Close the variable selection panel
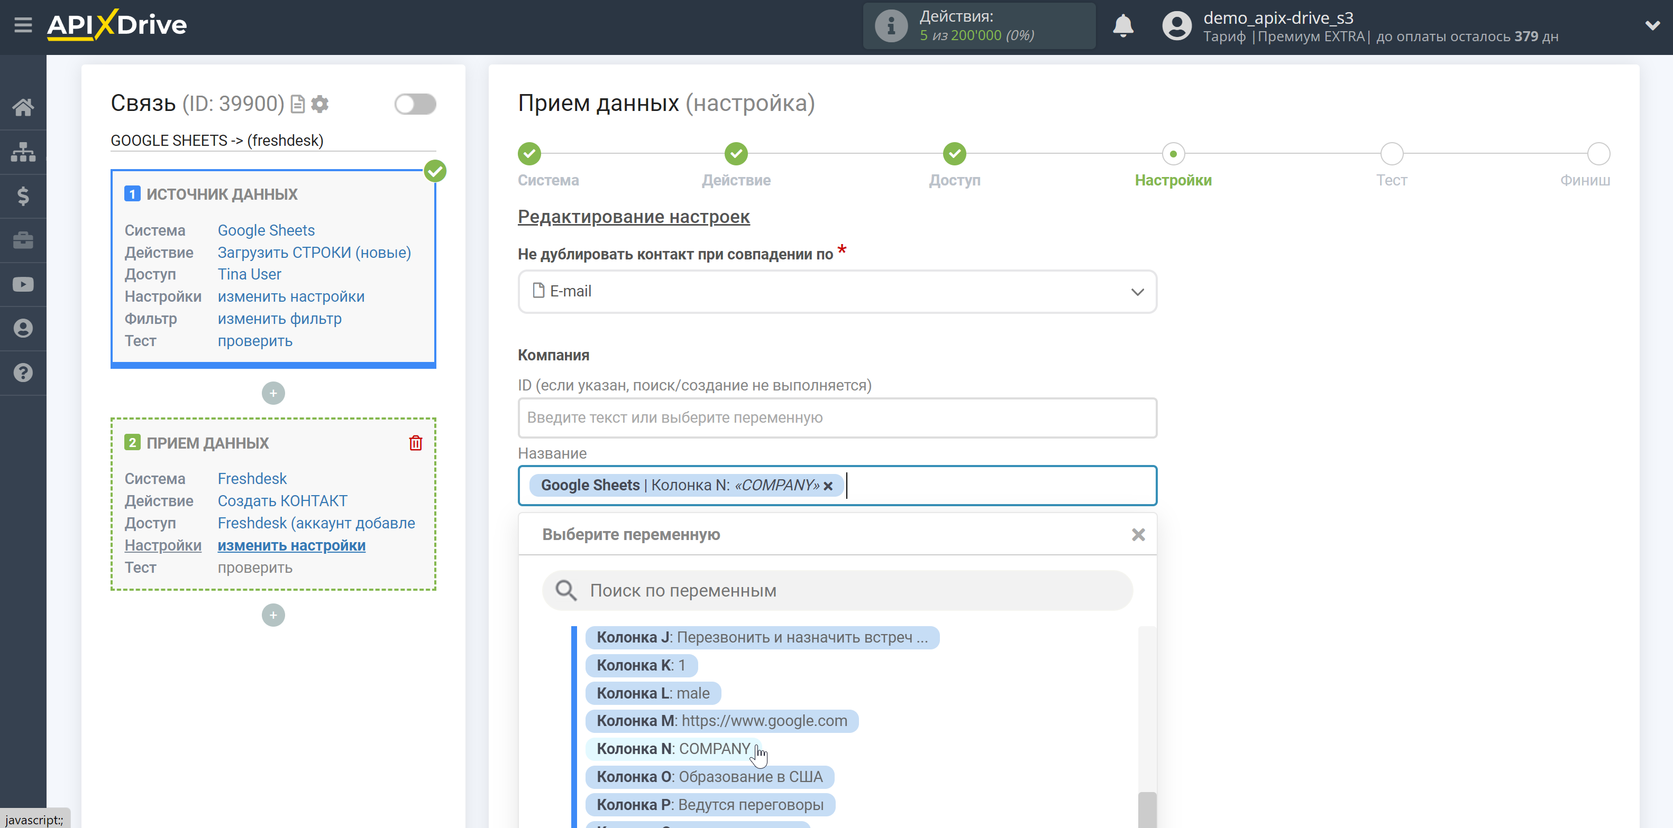This screenshot has width=1673, height=828. point(1138,535)
